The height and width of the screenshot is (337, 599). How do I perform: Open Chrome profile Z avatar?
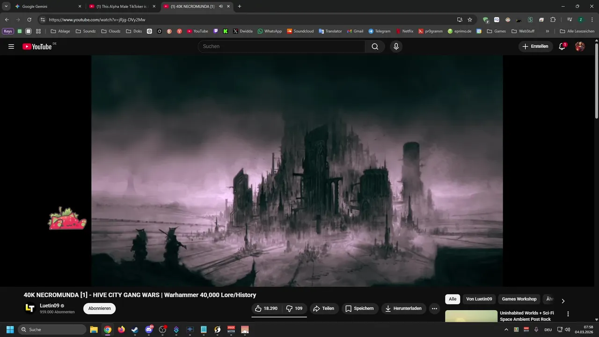[x=581, y=20]
